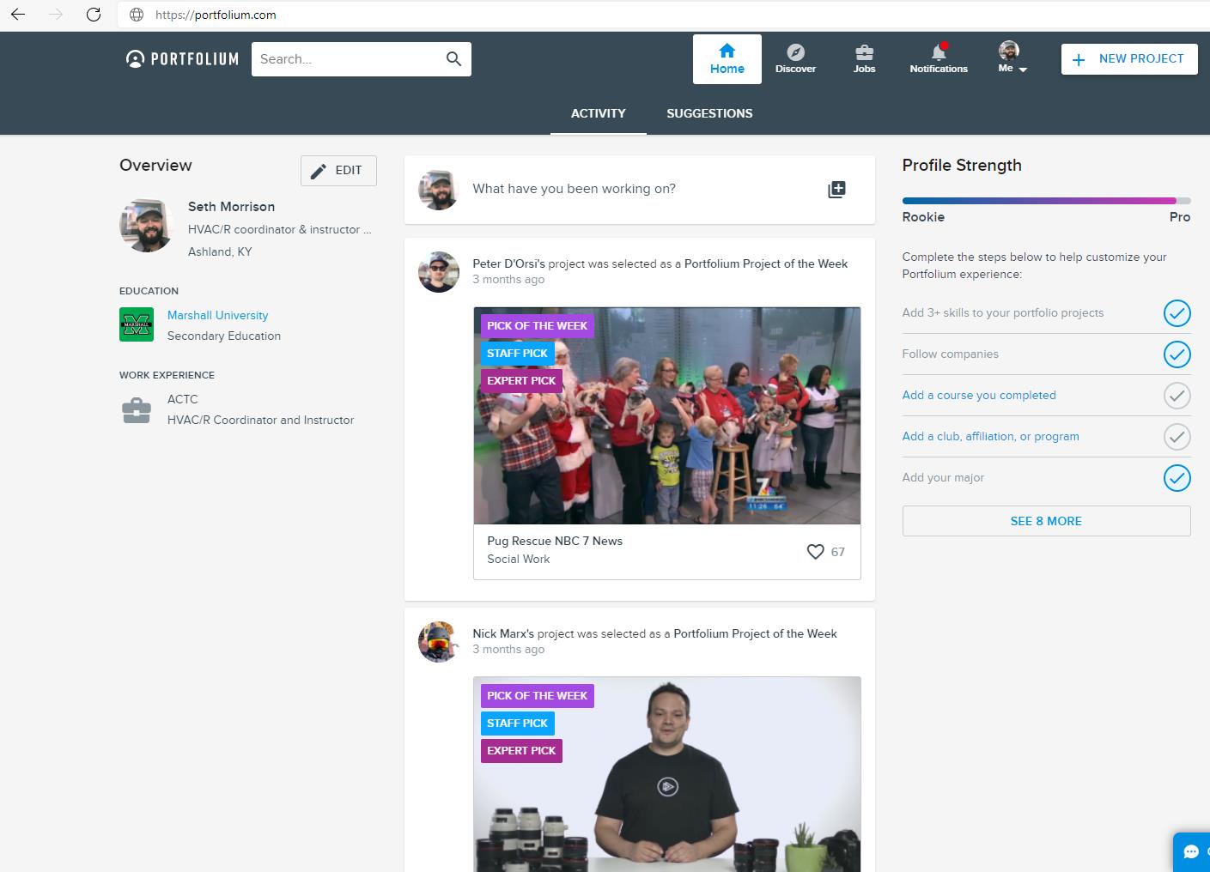1210x872 pixels.
Task: Click the NEW PROJECT button
Action: coord(1128,59)
